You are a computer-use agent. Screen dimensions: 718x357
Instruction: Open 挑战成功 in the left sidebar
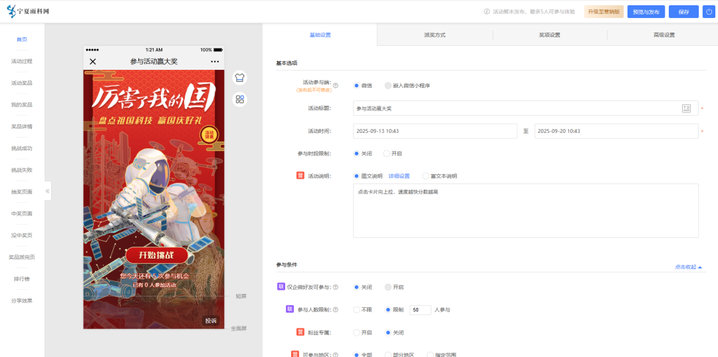point(22,148)
